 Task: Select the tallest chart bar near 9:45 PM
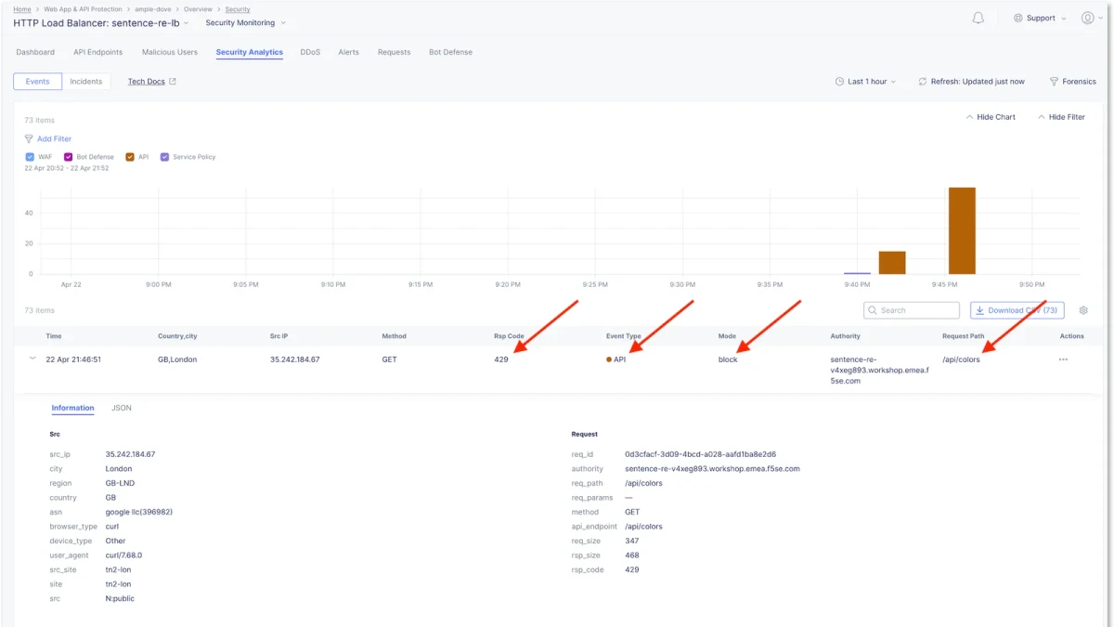962,230
